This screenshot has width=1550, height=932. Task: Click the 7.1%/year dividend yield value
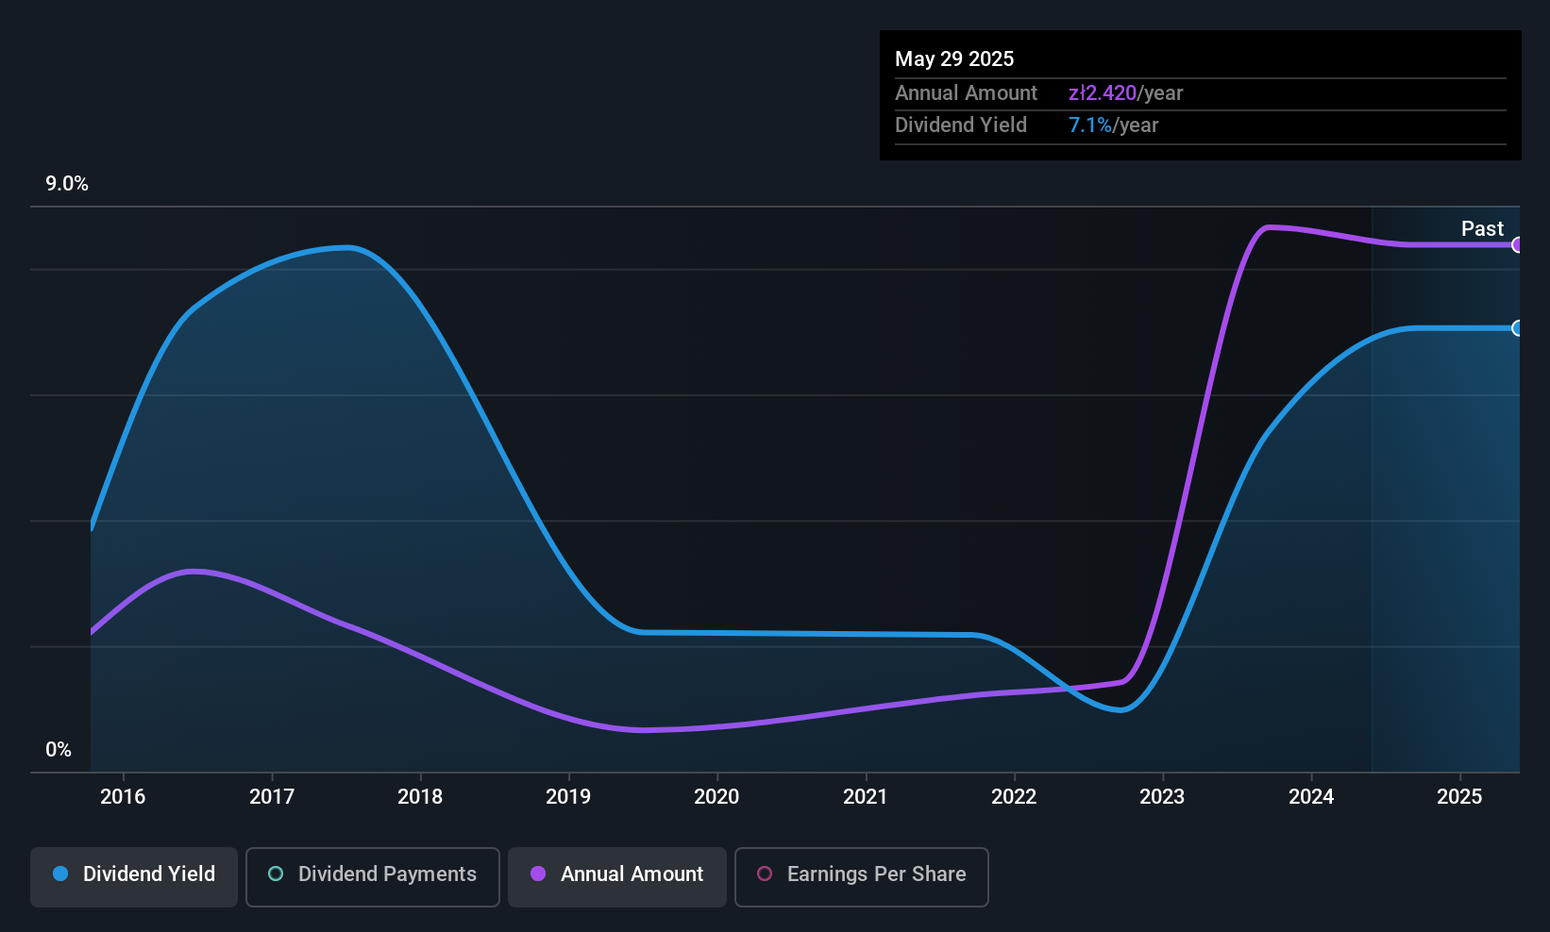[x=1113, y=125]
